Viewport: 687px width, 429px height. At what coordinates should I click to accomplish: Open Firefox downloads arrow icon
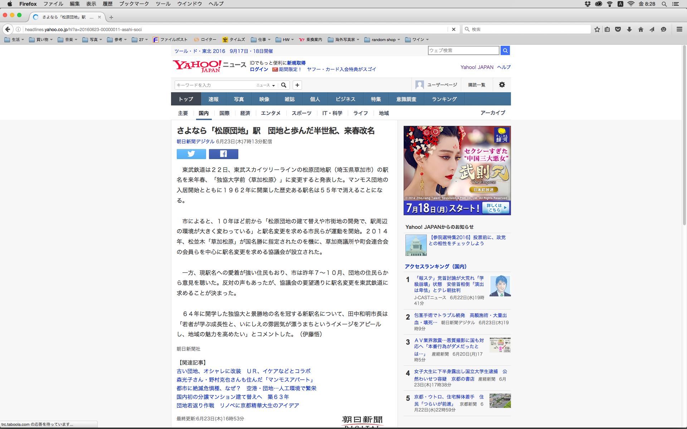coord(629,29)
